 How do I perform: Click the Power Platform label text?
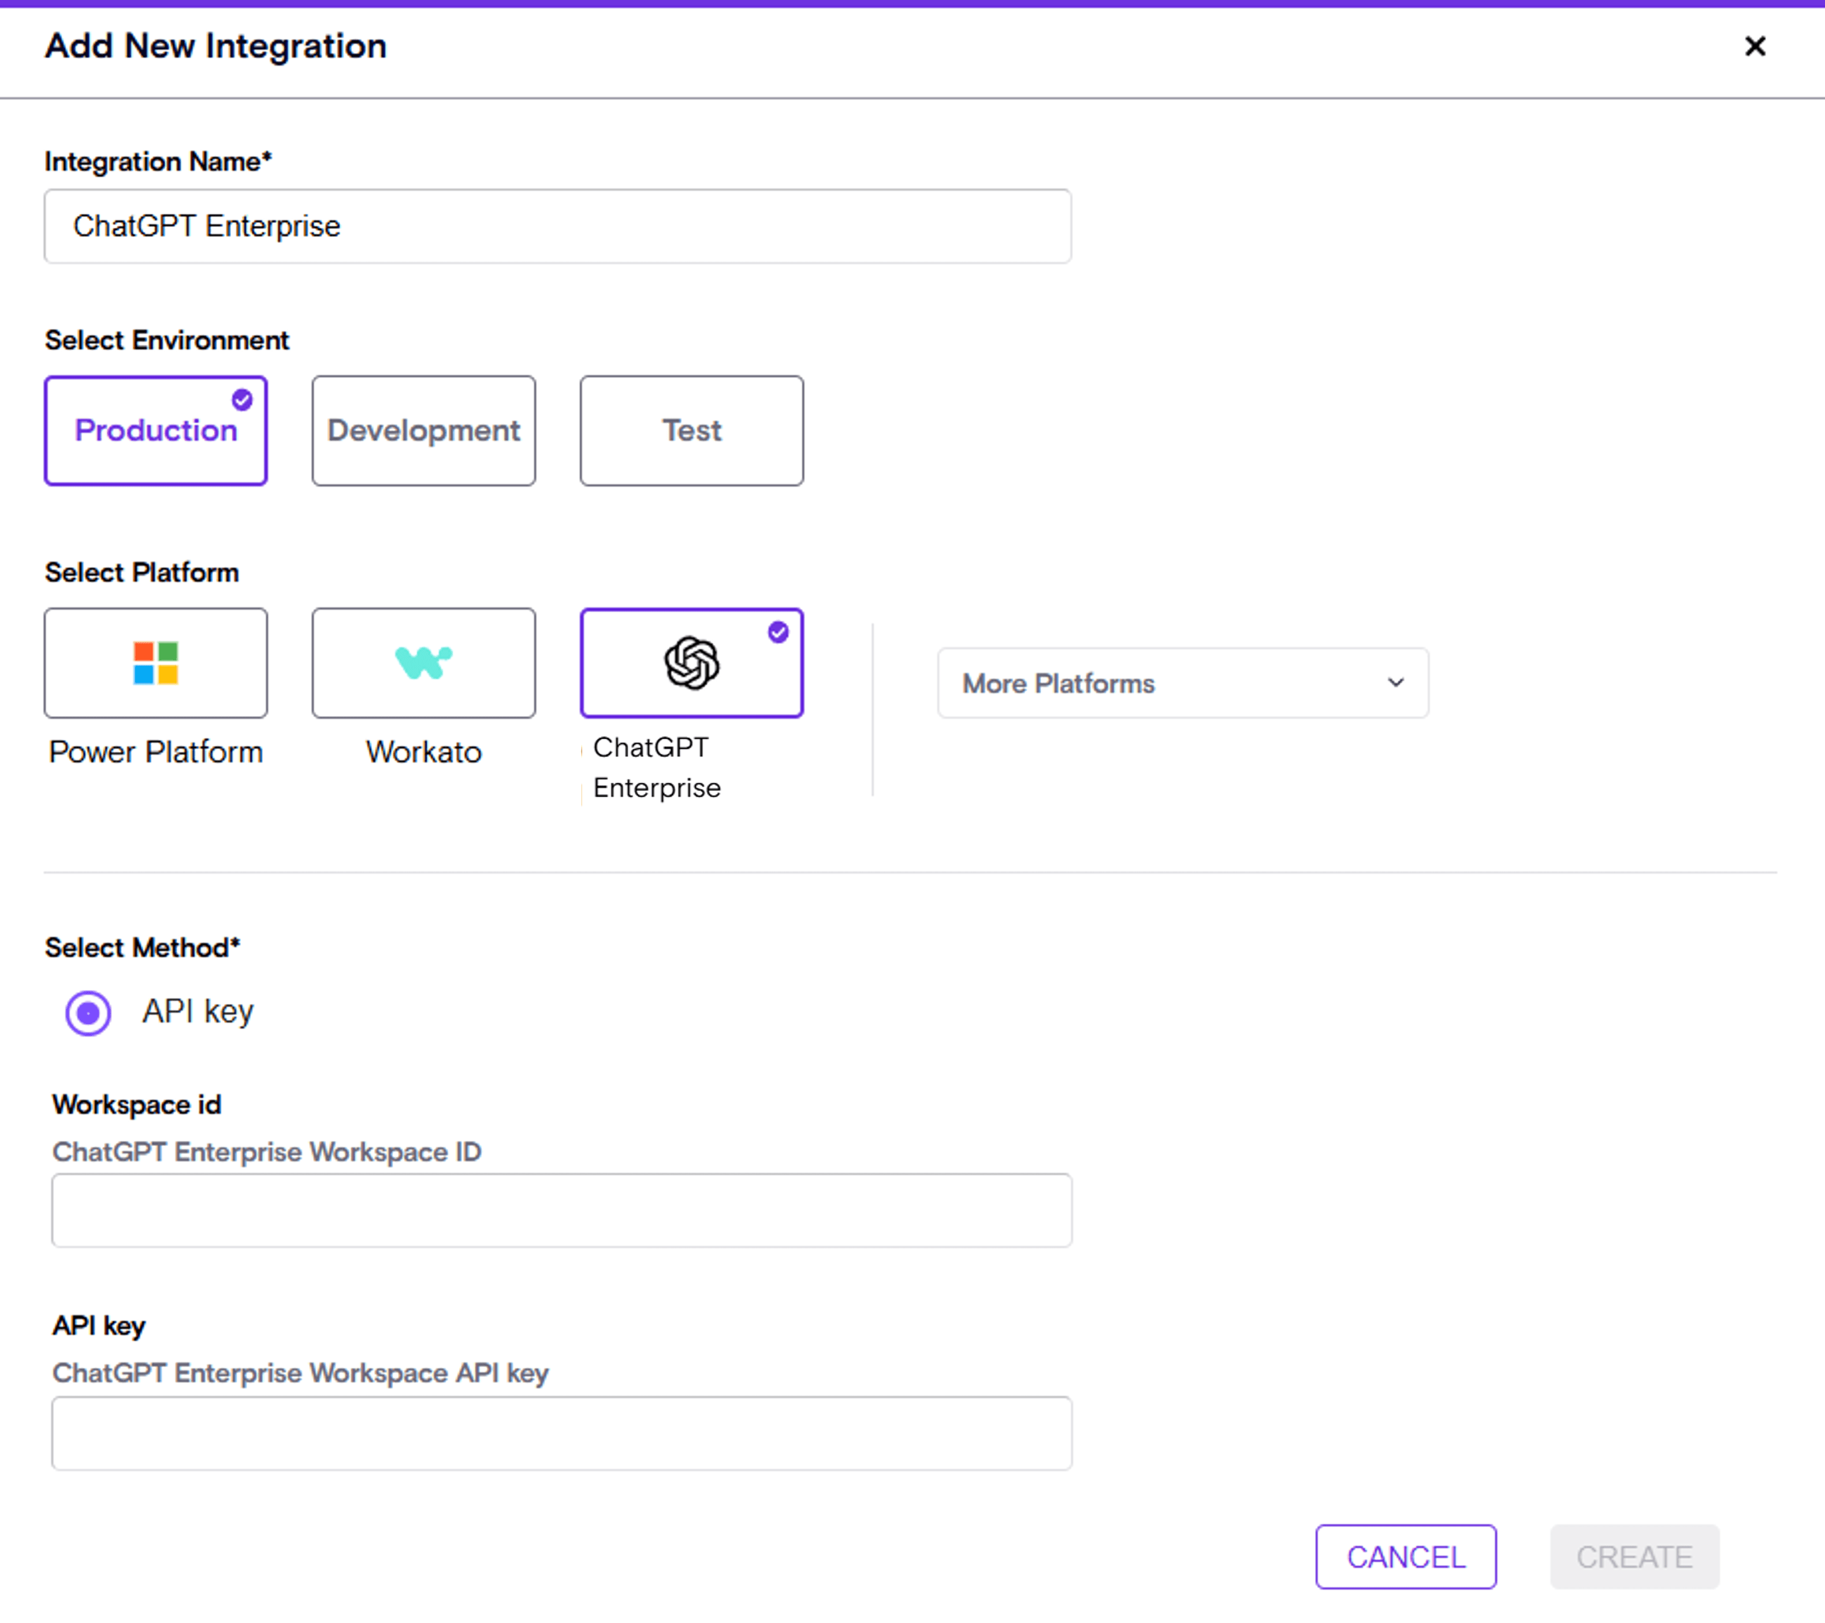[x=155, y=751]
